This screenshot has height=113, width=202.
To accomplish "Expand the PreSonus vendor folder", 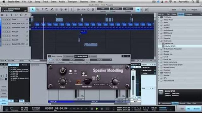I will 159,73.
